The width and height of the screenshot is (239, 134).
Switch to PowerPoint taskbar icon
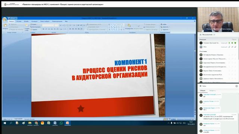[x=67, y=123]
